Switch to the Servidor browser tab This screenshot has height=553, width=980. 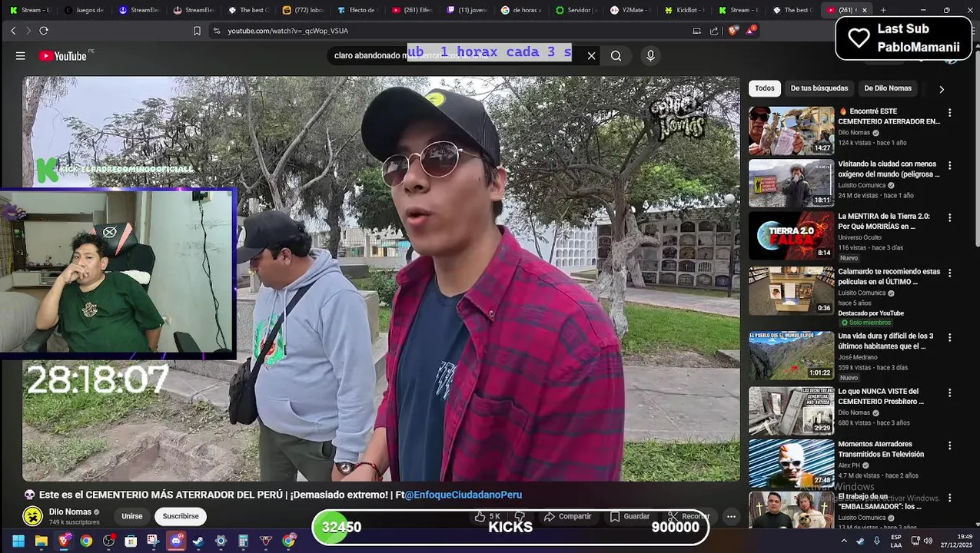tap(577, 10)
